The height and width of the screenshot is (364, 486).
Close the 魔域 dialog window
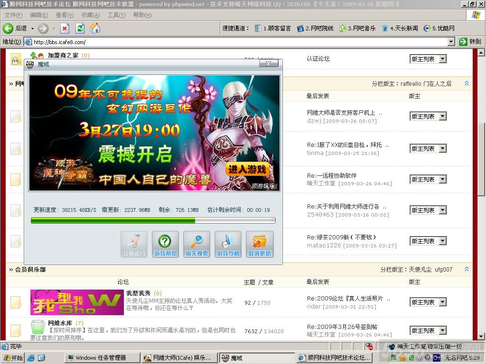(x=269, y=64)
